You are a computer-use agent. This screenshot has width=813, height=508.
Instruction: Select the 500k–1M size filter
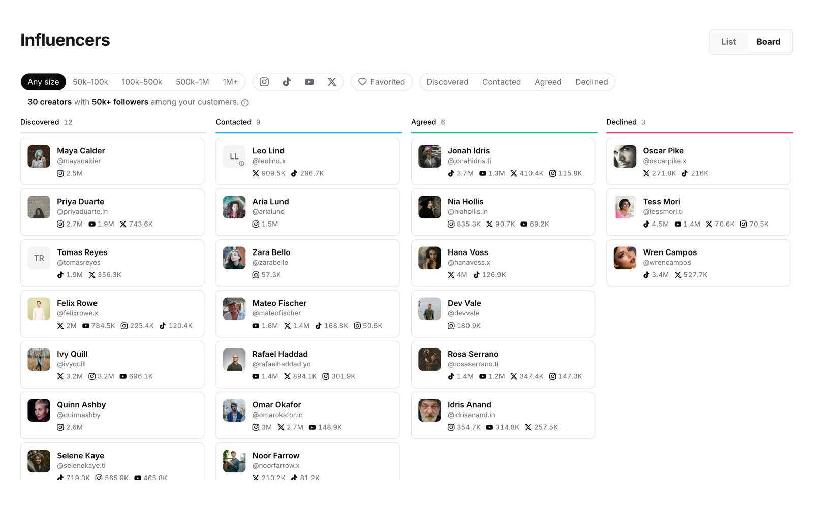click(x=193, y=82)
